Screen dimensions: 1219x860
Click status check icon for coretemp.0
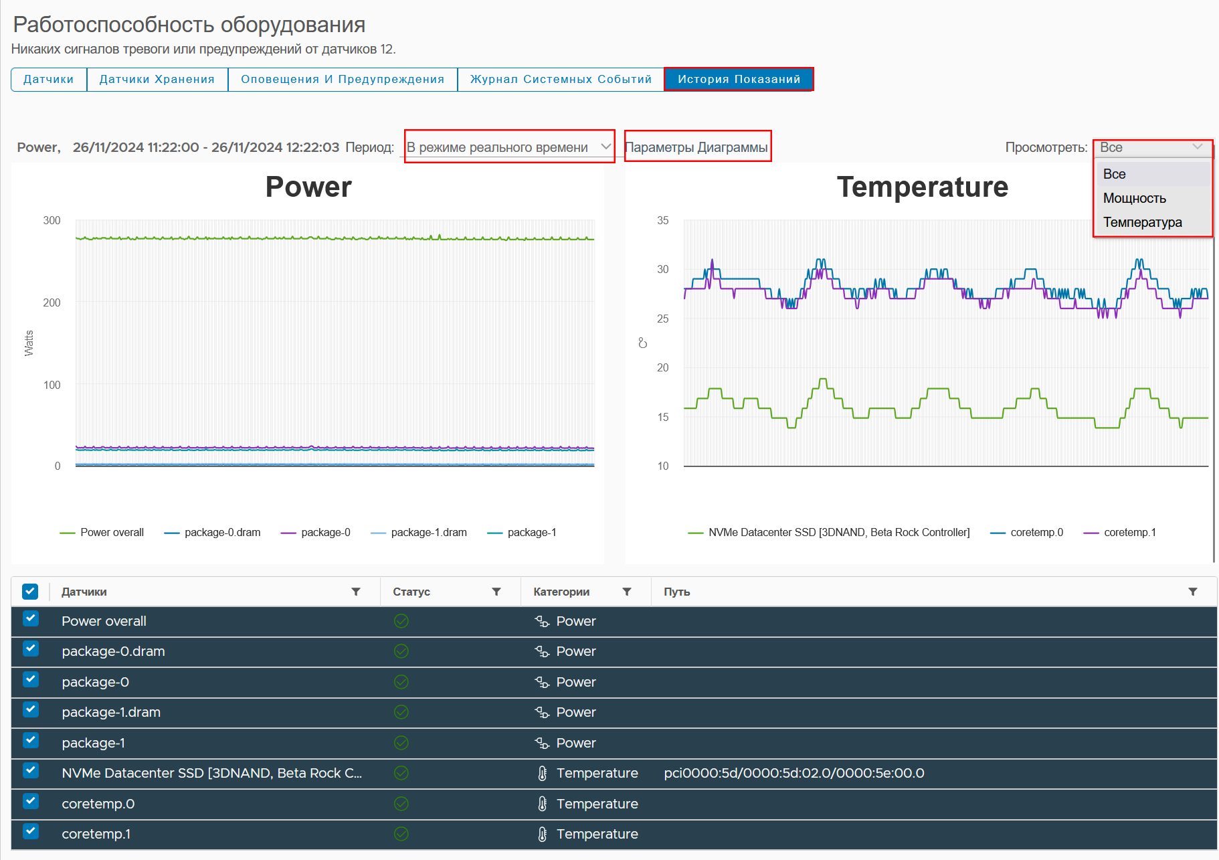click(x=401, y=804)
